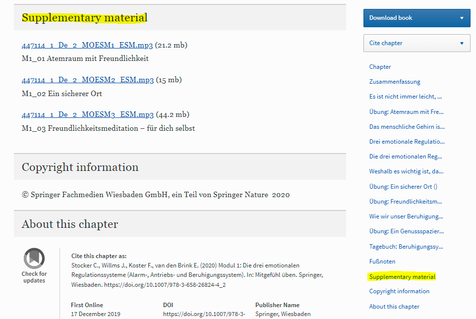
Task: Click the 'Publisher Name' label
Action: coord(277,305)
